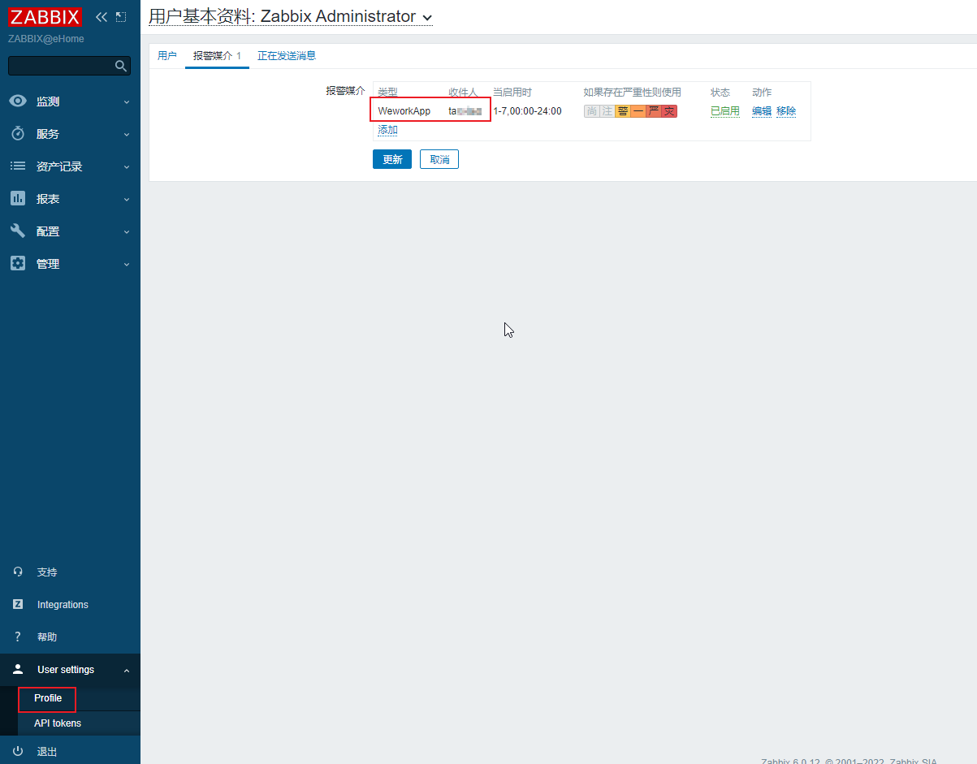Open the 监测 menu via its eye icon
Screen dimensions: 977x764
click(18, 101)
